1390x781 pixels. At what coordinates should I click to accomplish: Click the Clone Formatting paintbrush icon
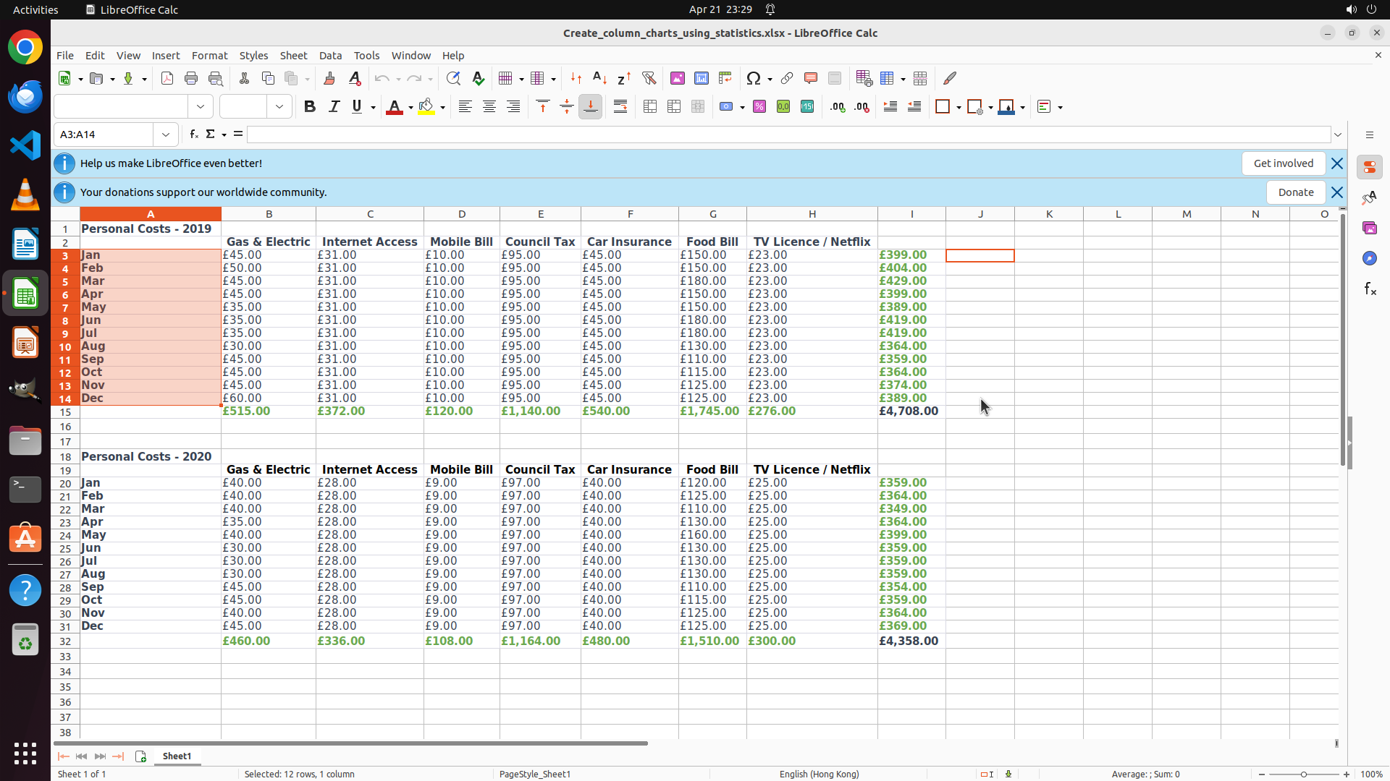tap(329, 78)
